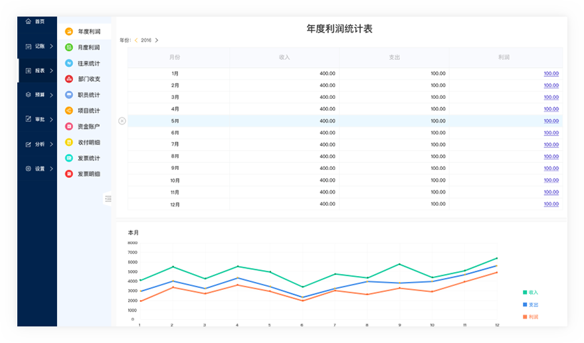Click income 400.00 in the 10月 row
This screenshot has width=584, height=343.
click(x=328, y=180)
